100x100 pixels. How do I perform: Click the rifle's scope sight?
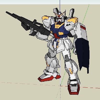coord(35,21)
